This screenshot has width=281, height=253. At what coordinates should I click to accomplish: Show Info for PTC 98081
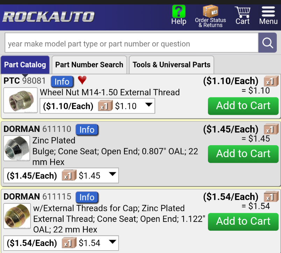coord(62,81)
